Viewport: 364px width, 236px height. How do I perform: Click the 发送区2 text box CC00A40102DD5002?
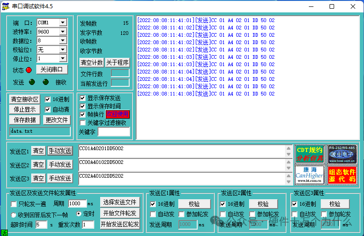pyautogui.click(x=182, y=165)
